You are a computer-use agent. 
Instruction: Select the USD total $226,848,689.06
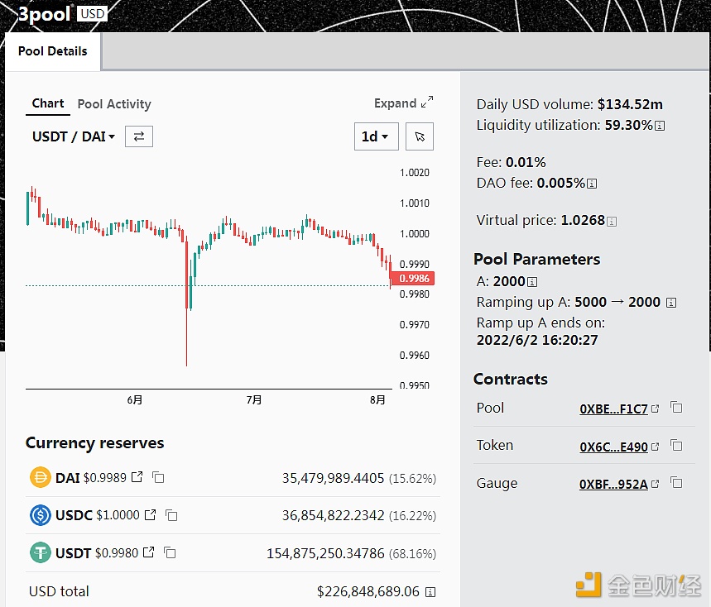(x=368, y=591)
